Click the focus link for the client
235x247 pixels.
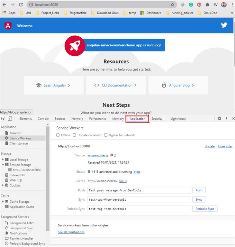pyautogui.click(x=123, y=181)
